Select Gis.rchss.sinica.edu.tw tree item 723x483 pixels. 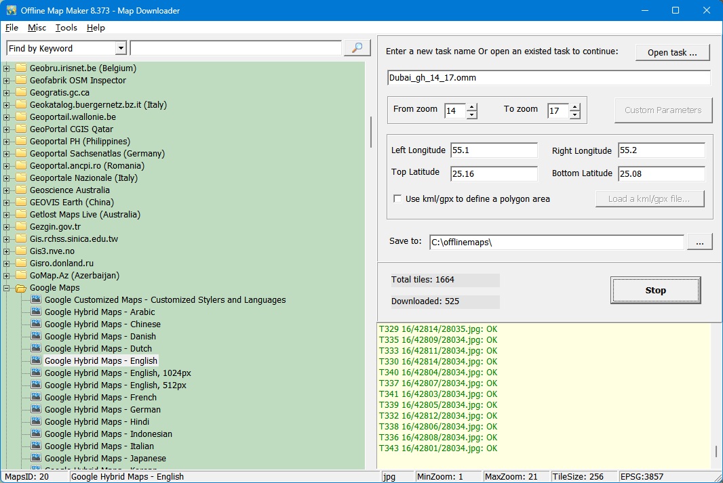[x=74, y=239]
